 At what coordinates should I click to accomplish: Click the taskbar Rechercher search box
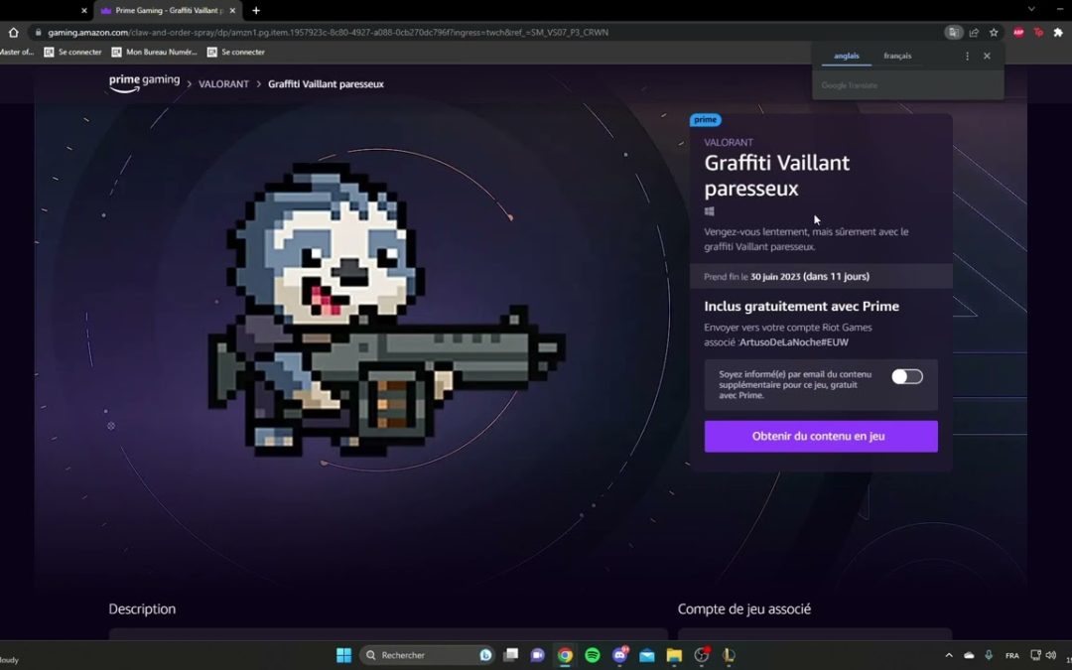pos(427,655)
